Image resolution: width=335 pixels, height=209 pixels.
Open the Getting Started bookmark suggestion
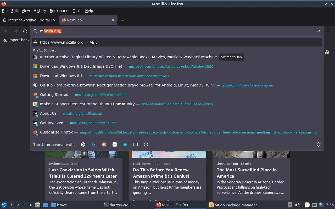[177, 95]
